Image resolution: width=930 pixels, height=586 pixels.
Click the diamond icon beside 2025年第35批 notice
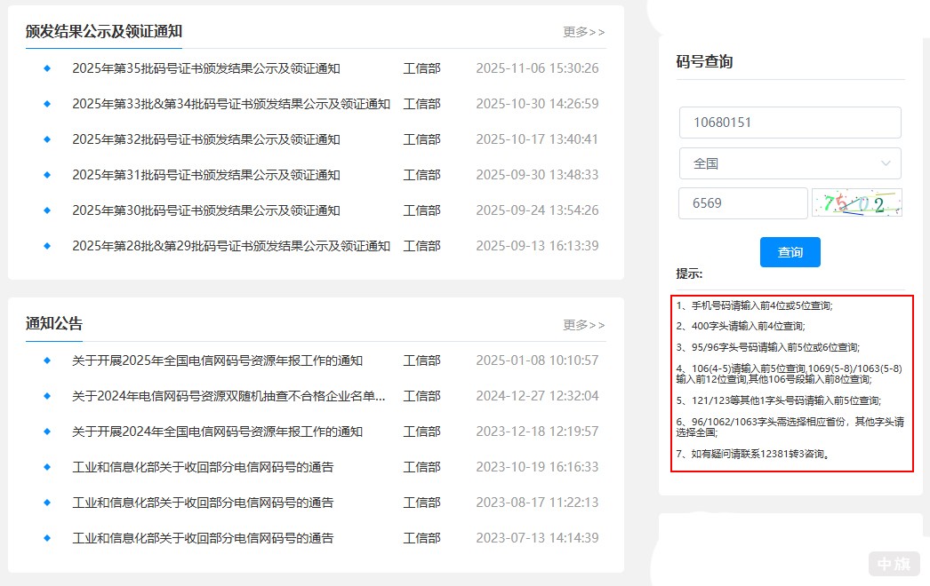tap(45, 67)
